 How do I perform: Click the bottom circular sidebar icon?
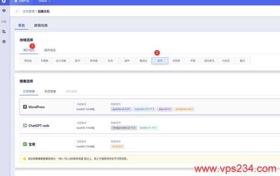(4, 42)
